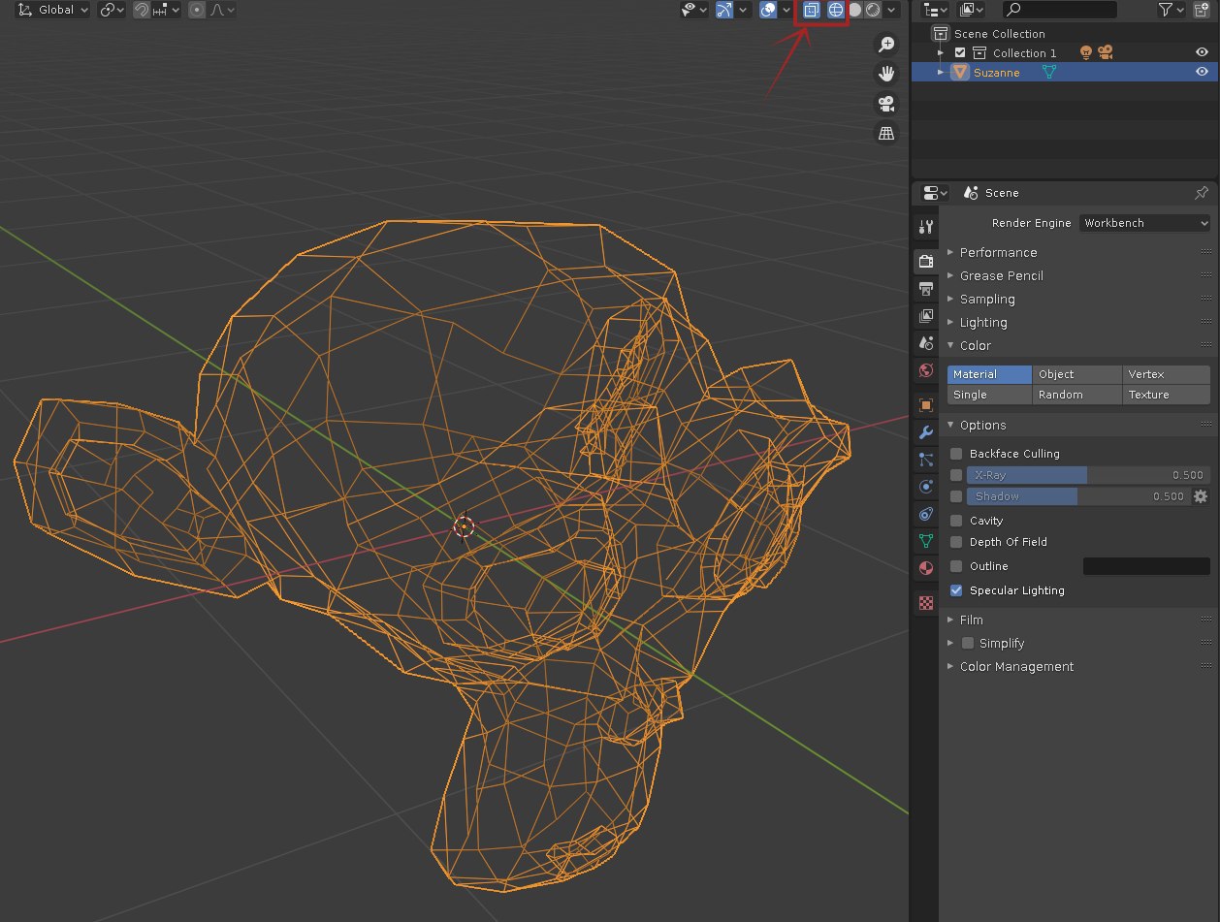This screenshot has width=1220, height=922.
Task: Toggle camera view with the camera gizmo
Action: point(885,104)
